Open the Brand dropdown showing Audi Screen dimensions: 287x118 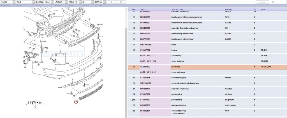click(x=25, y=2)
